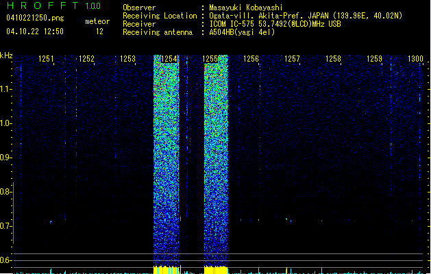Click the Receiving Location field label
The image size is (431, 274).
160,16
